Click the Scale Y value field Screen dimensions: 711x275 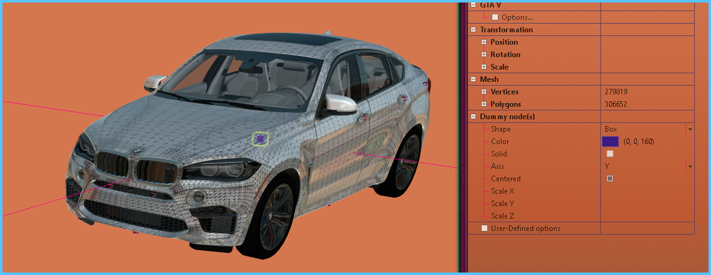tap(646, 204)
